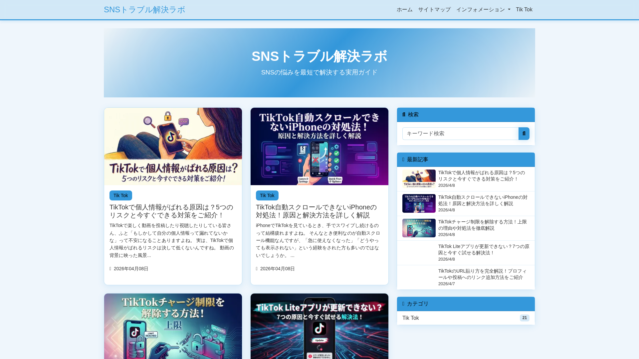
Task: Open recent post TikTokで個人情報がばれる原因は in sidebar
Action: click(x=482, y=176)
